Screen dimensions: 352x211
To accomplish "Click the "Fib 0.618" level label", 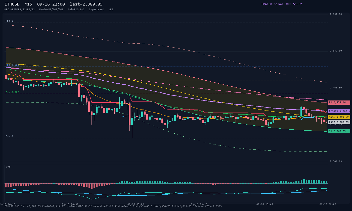I will [x=12, y=65].
